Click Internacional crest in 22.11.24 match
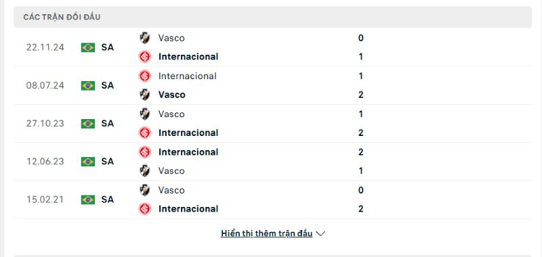The image size is (542, 257). tap(144, 57)
